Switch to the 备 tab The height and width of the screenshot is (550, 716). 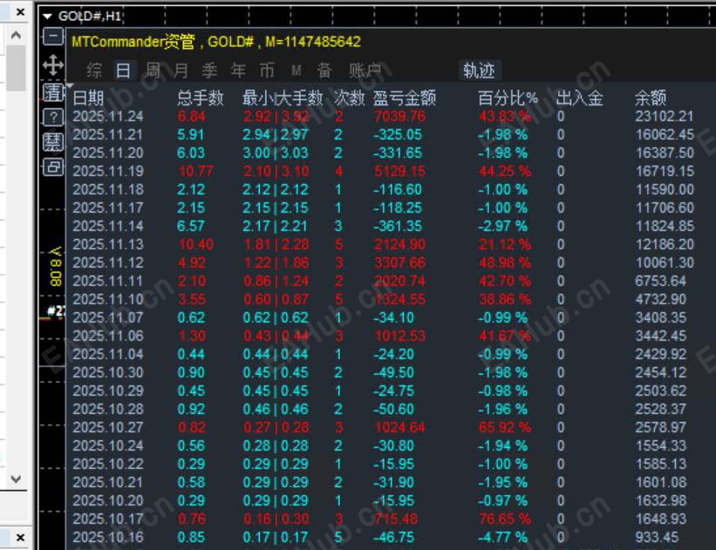[324, 71]
